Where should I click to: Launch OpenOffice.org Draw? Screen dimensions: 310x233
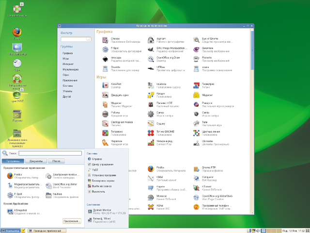(164, 59)
